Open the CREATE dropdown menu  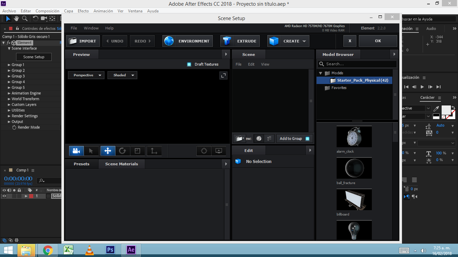pyautogui.click(x=288, y=41)
